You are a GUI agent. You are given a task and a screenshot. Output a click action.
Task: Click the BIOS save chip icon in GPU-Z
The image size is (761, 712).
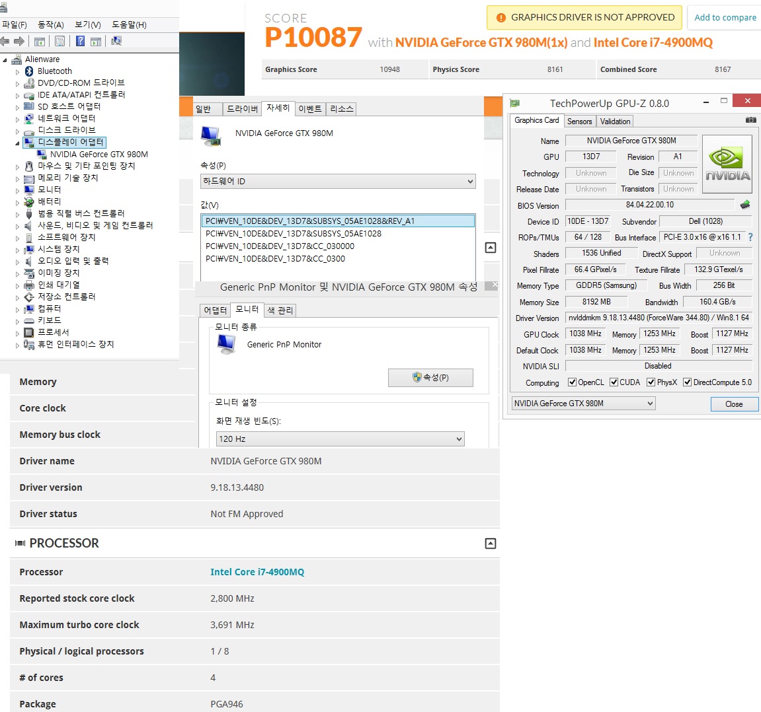745,205
